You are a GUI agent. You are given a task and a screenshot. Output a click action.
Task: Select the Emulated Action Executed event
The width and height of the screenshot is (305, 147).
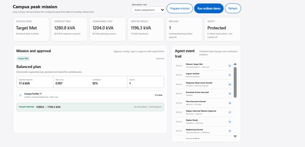(204, 94)
